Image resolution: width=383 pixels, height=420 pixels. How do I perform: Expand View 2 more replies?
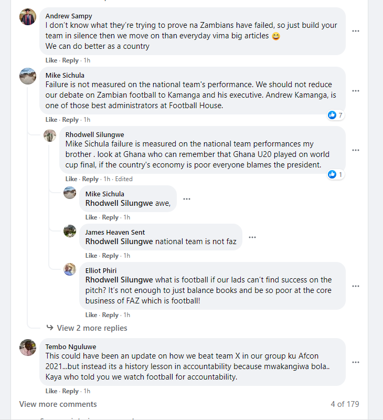pyautogui.click(x=92, y=328)
